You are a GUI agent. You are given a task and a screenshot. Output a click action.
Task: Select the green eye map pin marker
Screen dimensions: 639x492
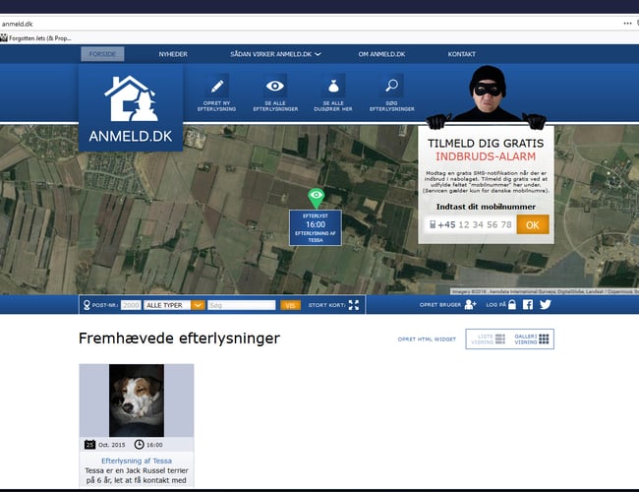click(x=316, y=199)
